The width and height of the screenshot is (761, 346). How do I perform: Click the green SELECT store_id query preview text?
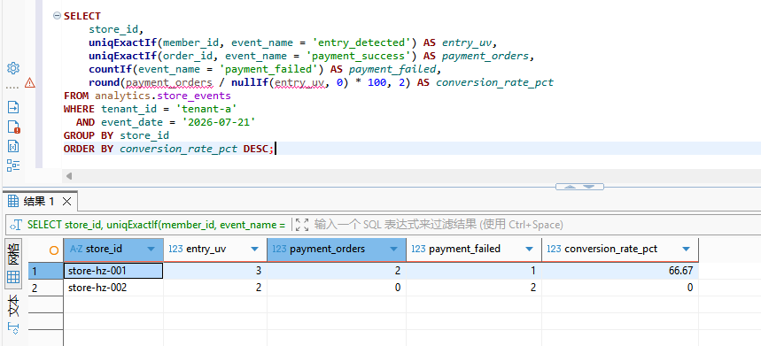[x=156, y=225]
